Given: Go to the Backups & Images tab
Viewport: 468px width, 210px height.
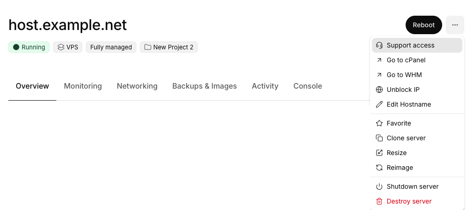Looking at the screenshot, I should [x=204, y=86].
